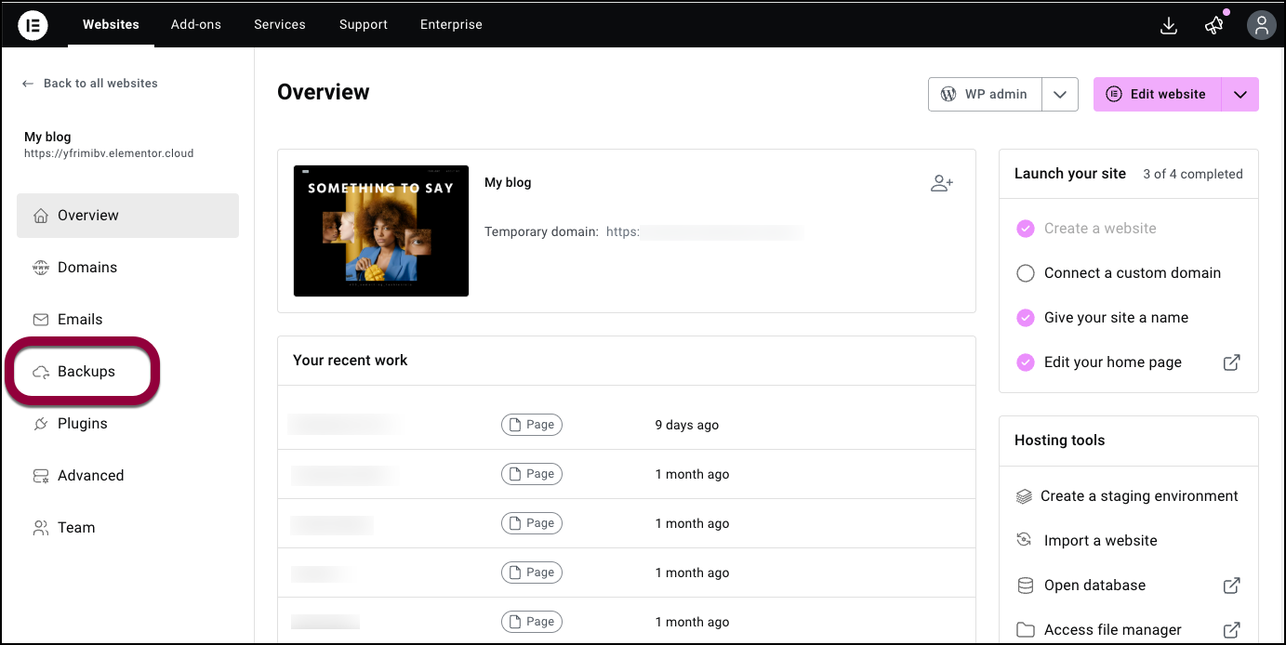Expand the Edit website dropdown arrow
The image size is (1286, 645).
pos(1240,94)
